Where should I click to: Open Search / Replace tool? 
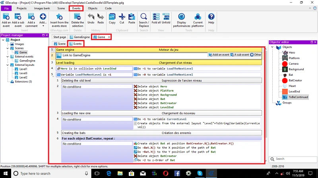(144, 20)
